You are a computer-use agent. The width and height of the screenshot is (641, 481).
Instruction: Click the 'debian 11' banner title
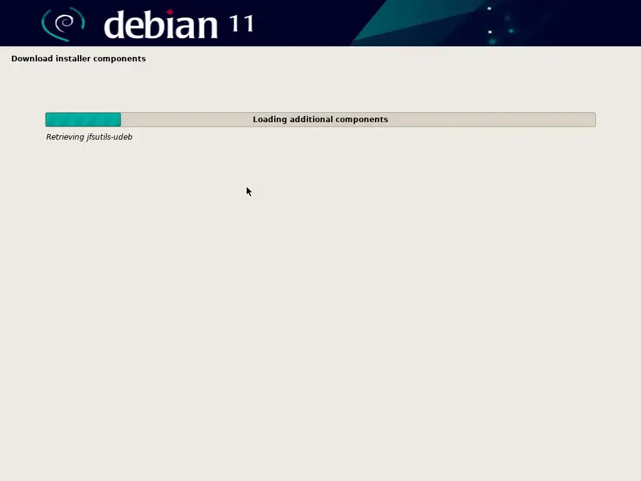pos(179,24)
